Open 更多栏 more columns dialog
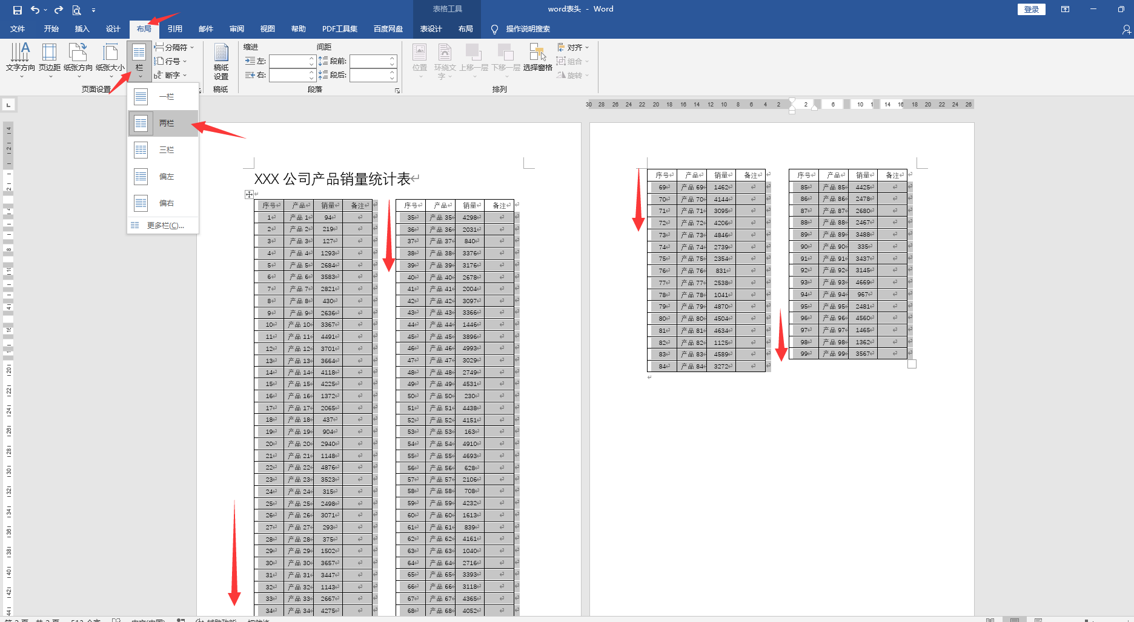1134x622 pixels. click(x=164, y=226)
